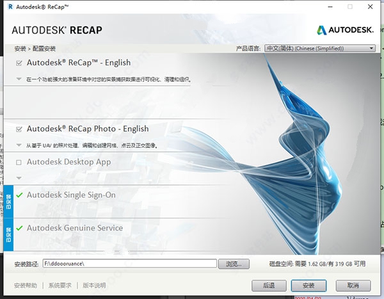Screen dimensions: 384x299
Task: Click the 后退 back button
Action: 269,286
